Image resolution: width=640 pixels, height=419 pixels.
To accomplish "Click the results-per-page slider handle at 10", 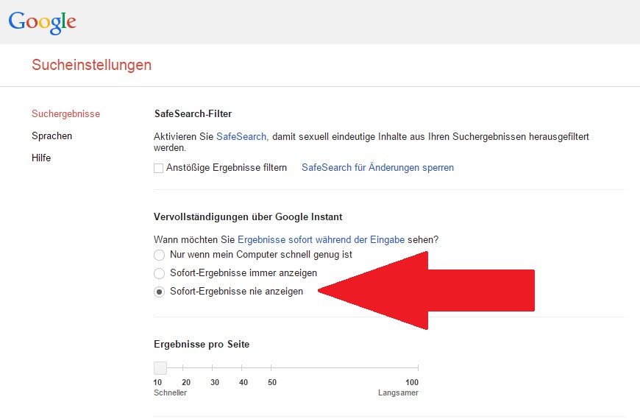I will coord(160,367).
